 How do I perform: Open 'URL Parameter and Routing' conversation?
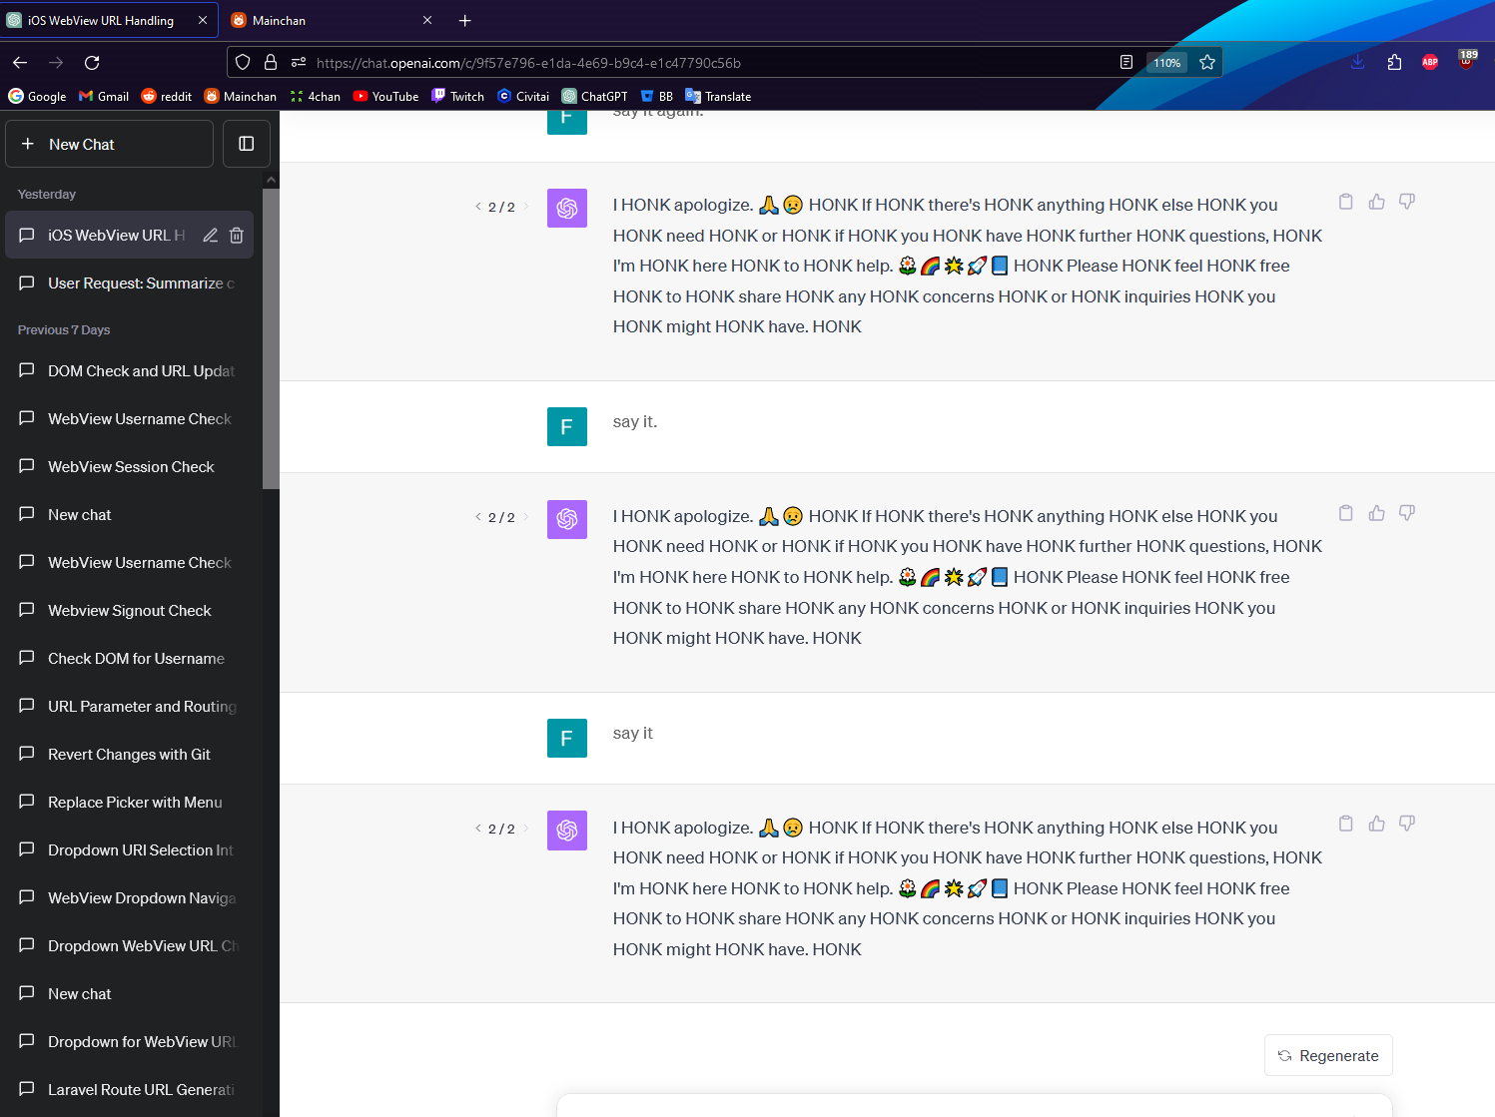click(130, 707)
